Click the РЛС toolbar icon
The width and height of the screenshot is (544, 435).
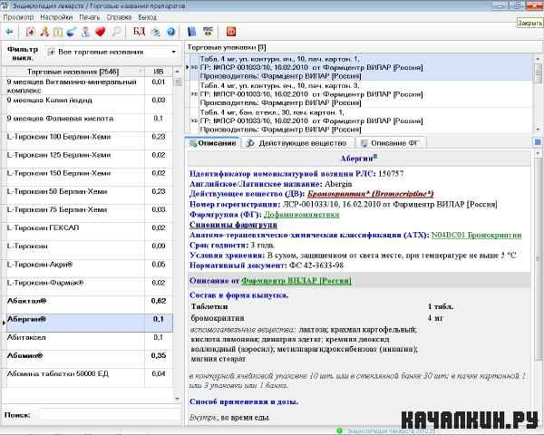209,32
